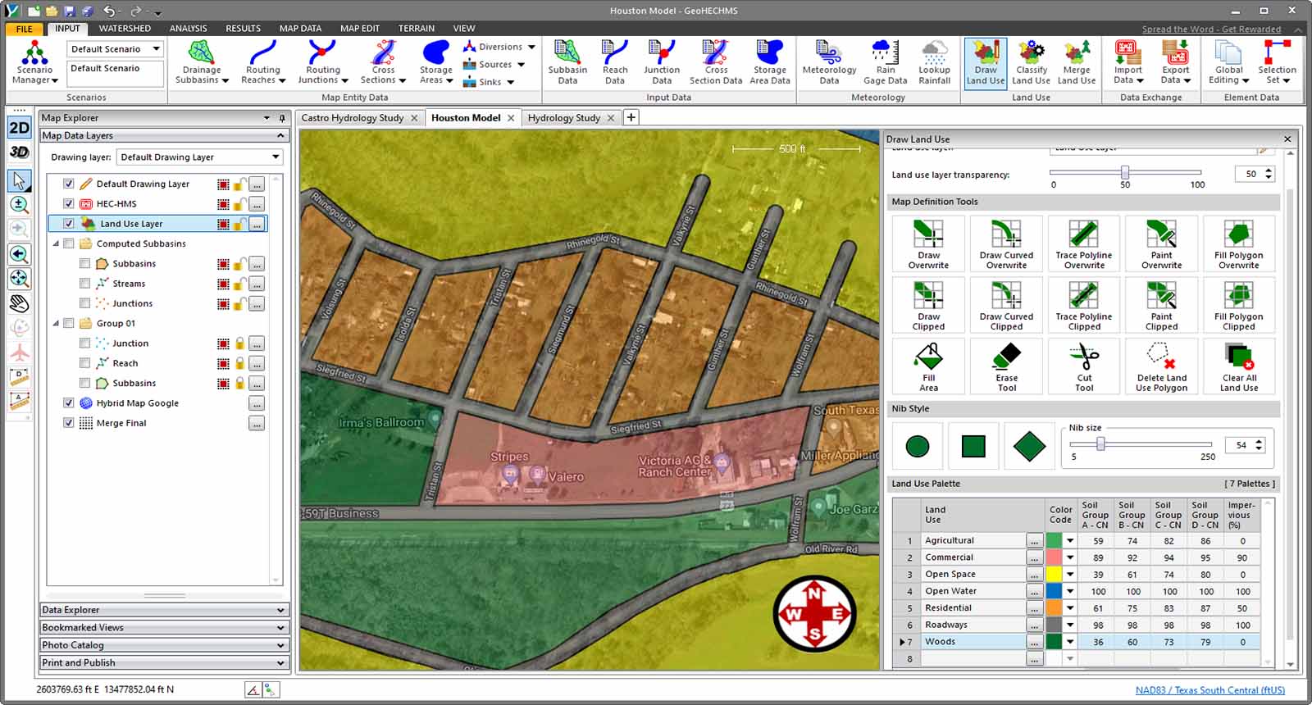Enable the Streams layer checkbox

[84, 284]
